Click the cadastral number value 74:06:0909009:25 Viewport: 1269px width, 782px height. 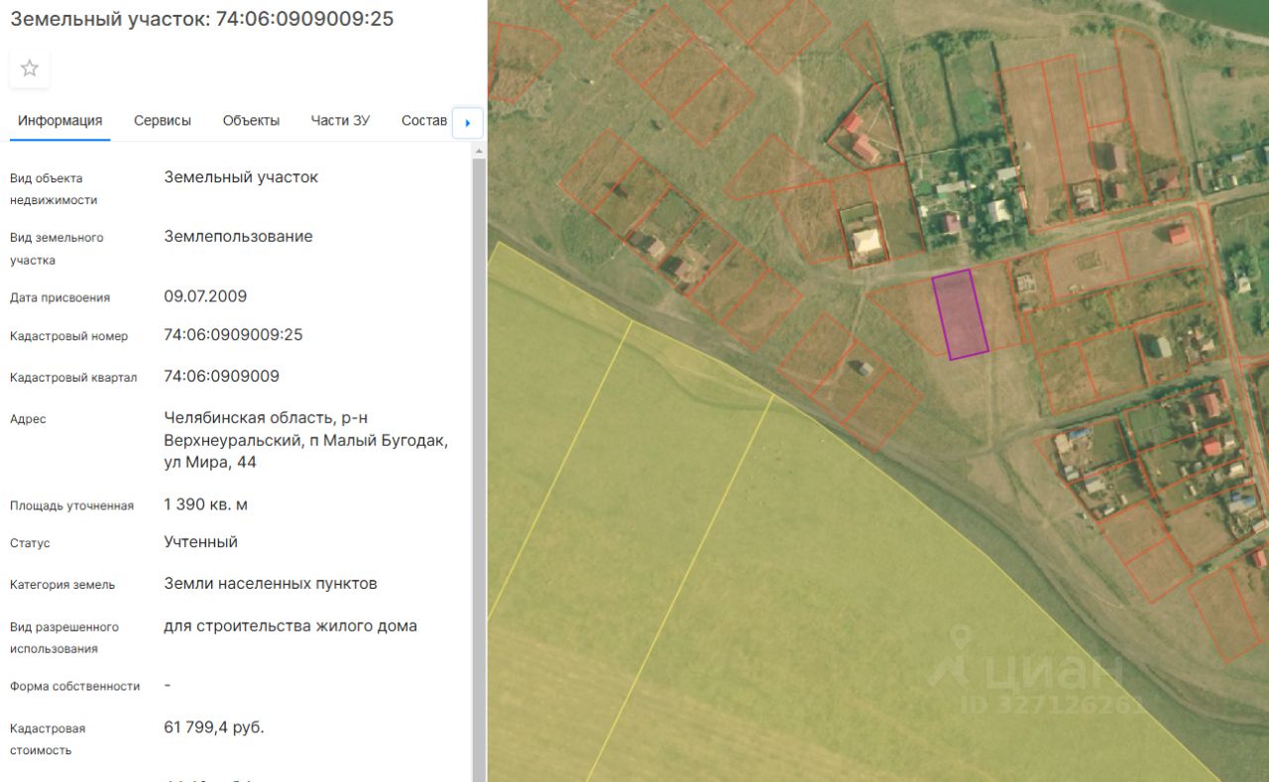tap(233, 335)
